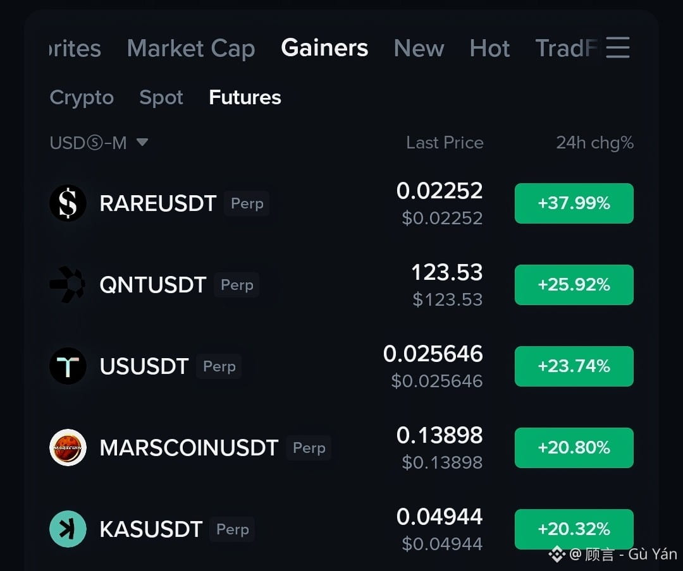Tap the QNT coin logo
This screenshot has height=571, width=683.
pos(68,285)
